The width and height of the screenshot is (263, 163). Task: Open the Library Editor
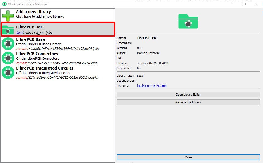pos(188,94)
